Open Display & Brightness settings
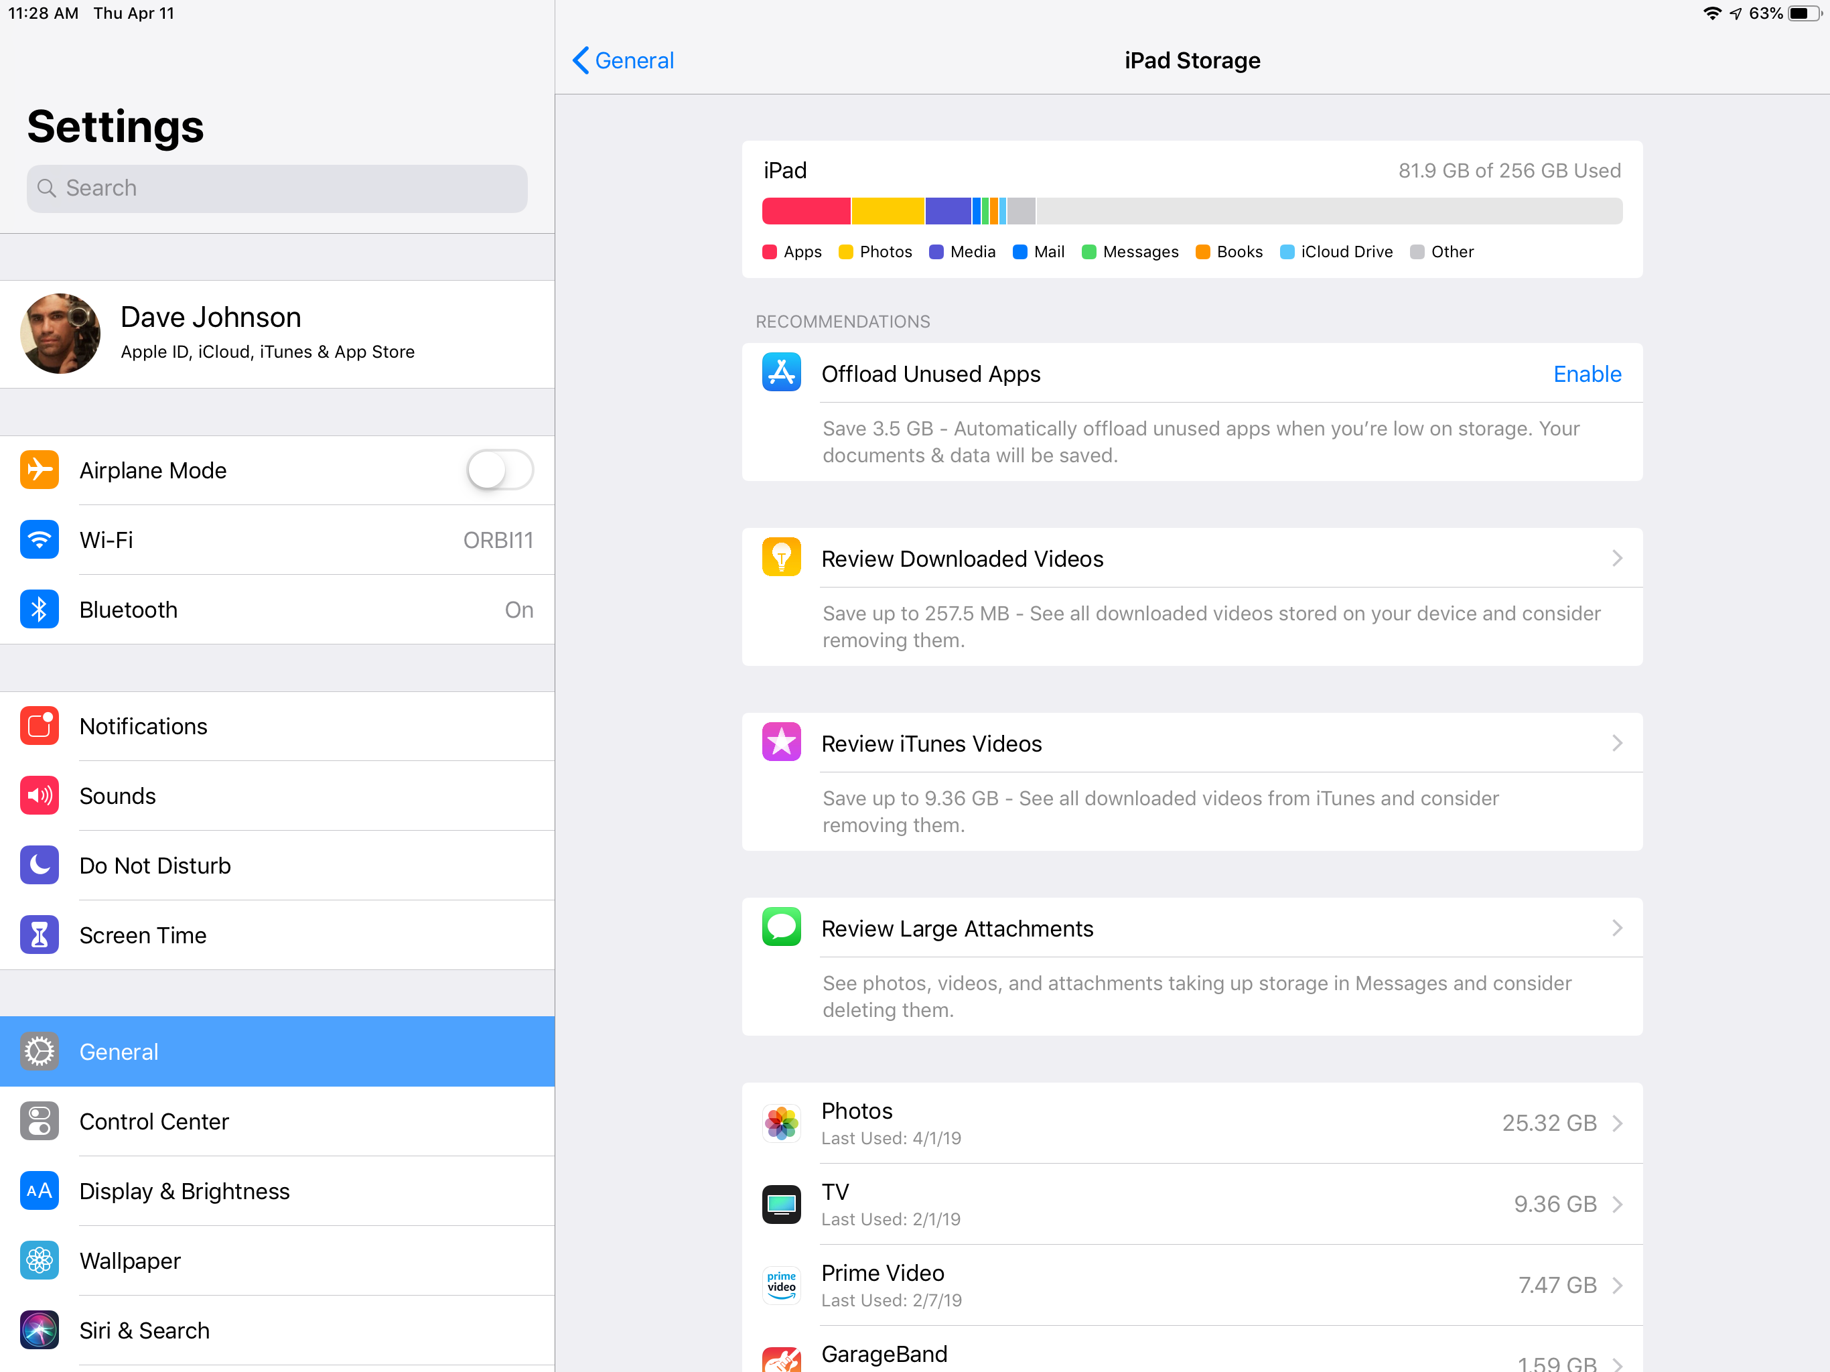The width and height of the screenshot is (1830, 1372). tap(277, 1190)
